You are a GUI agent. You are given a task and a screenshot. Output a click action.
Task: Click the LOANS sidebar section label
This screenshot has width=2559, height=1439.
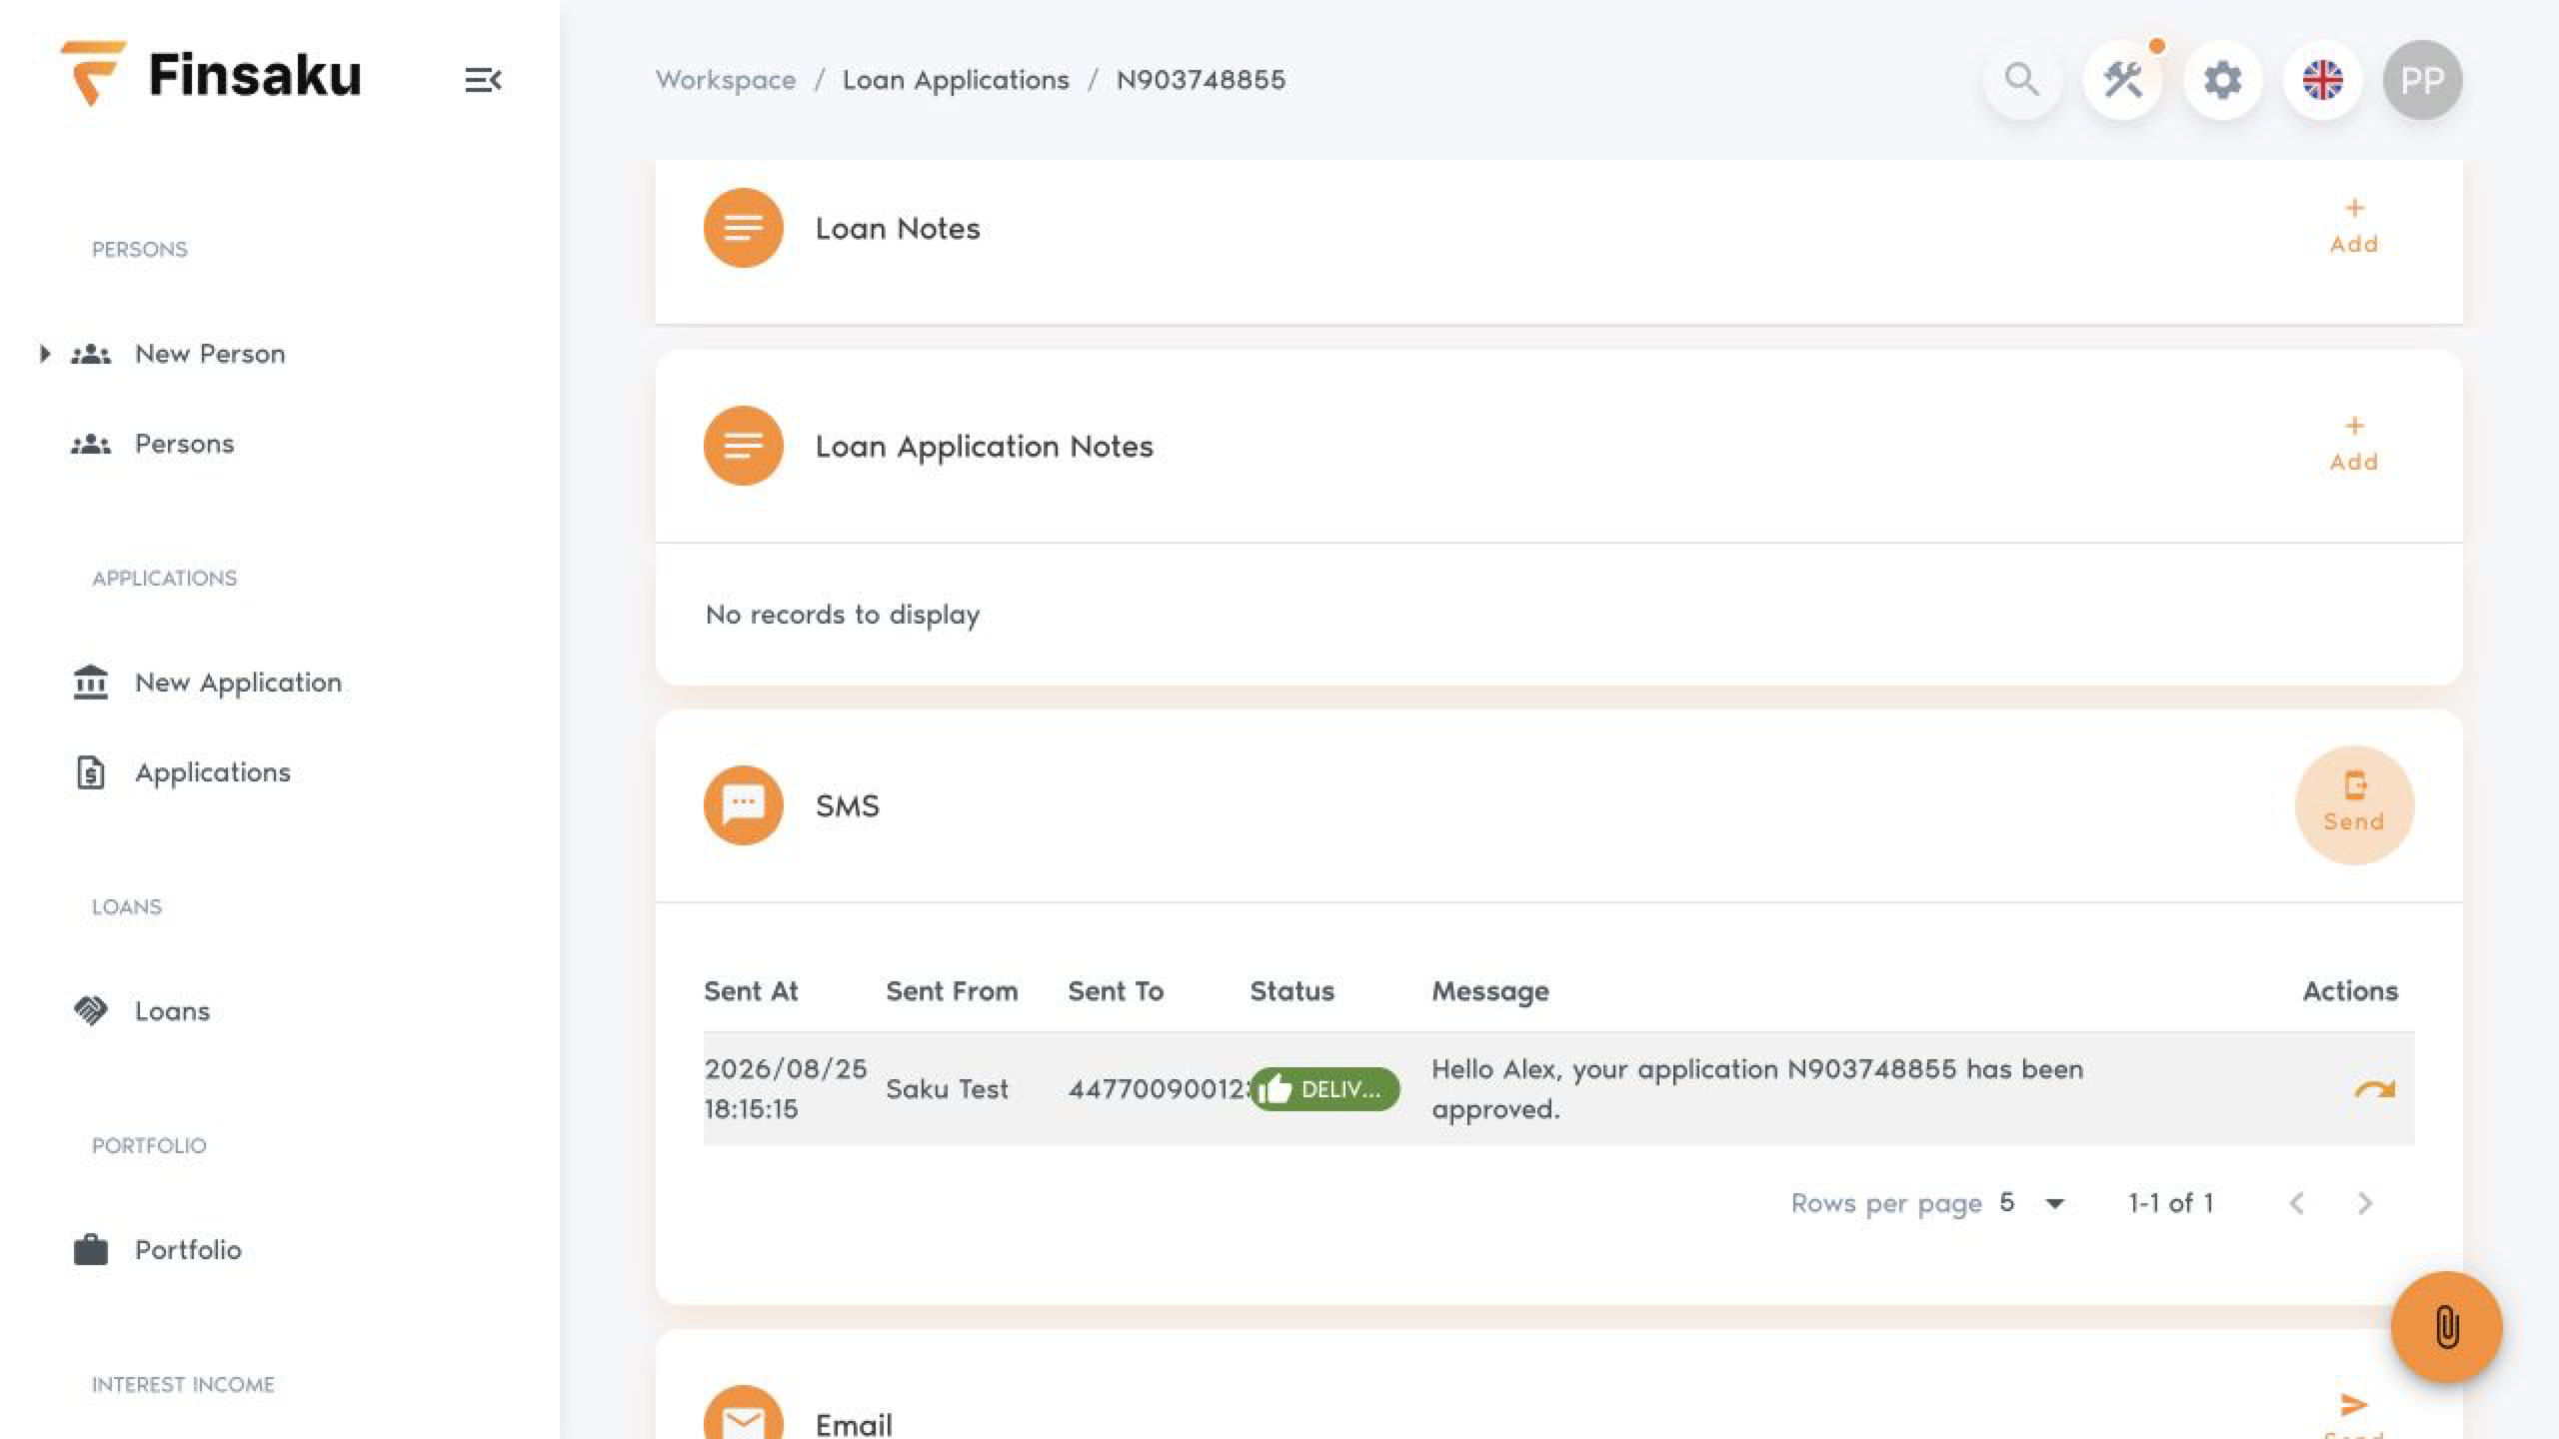pyautogui.click(x=126, y=906)
